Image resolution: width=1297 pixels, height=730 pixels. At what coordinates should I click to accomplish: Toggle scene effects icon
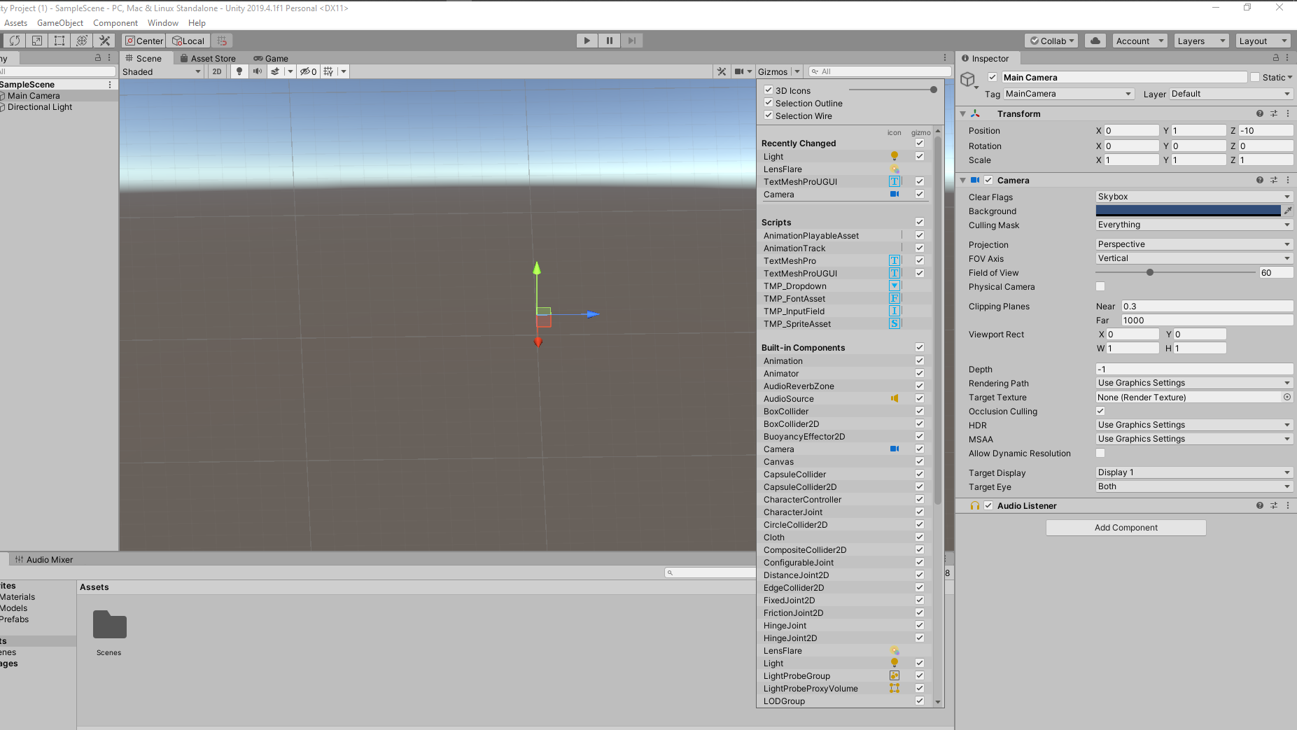click(275, 71)
